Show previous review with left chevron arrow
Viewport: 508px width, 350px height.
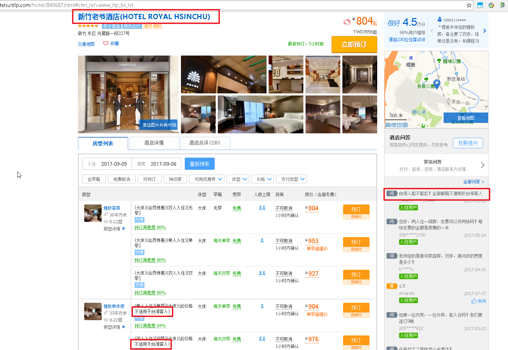pos(432,31)
